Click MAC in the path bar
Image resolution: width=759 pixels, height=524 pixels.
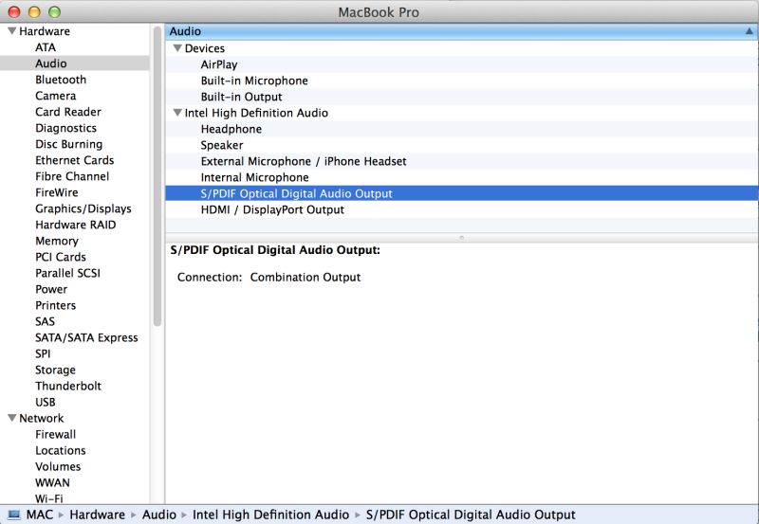pyautogui.click(x=40, y=515)
